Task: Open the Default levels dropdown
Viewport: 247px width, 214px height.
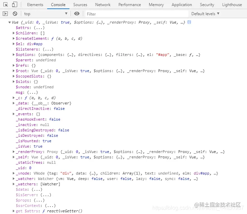Action: pos(205,14)
